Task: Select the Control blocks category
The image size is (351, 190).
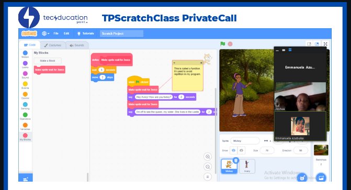Action: pyautogui.click(x=25, y=96)
